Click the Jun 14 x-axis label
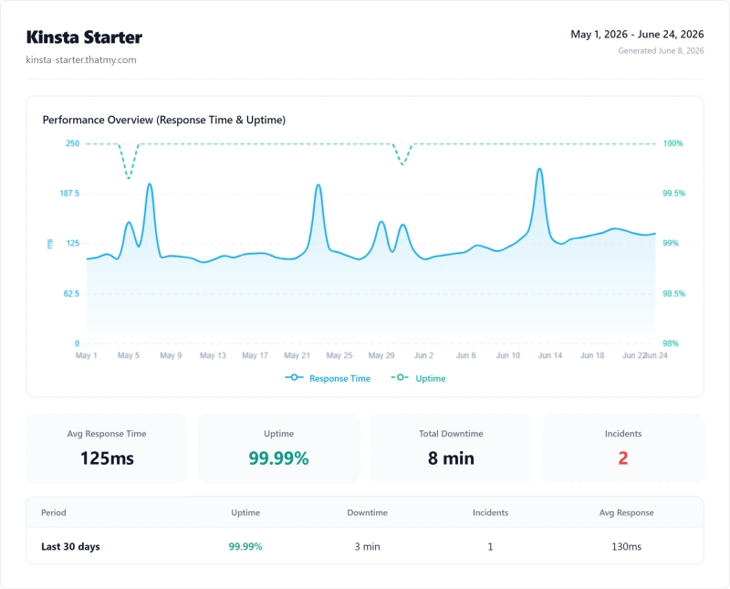Viewport: 730px width, 589px height. [550, 355]
